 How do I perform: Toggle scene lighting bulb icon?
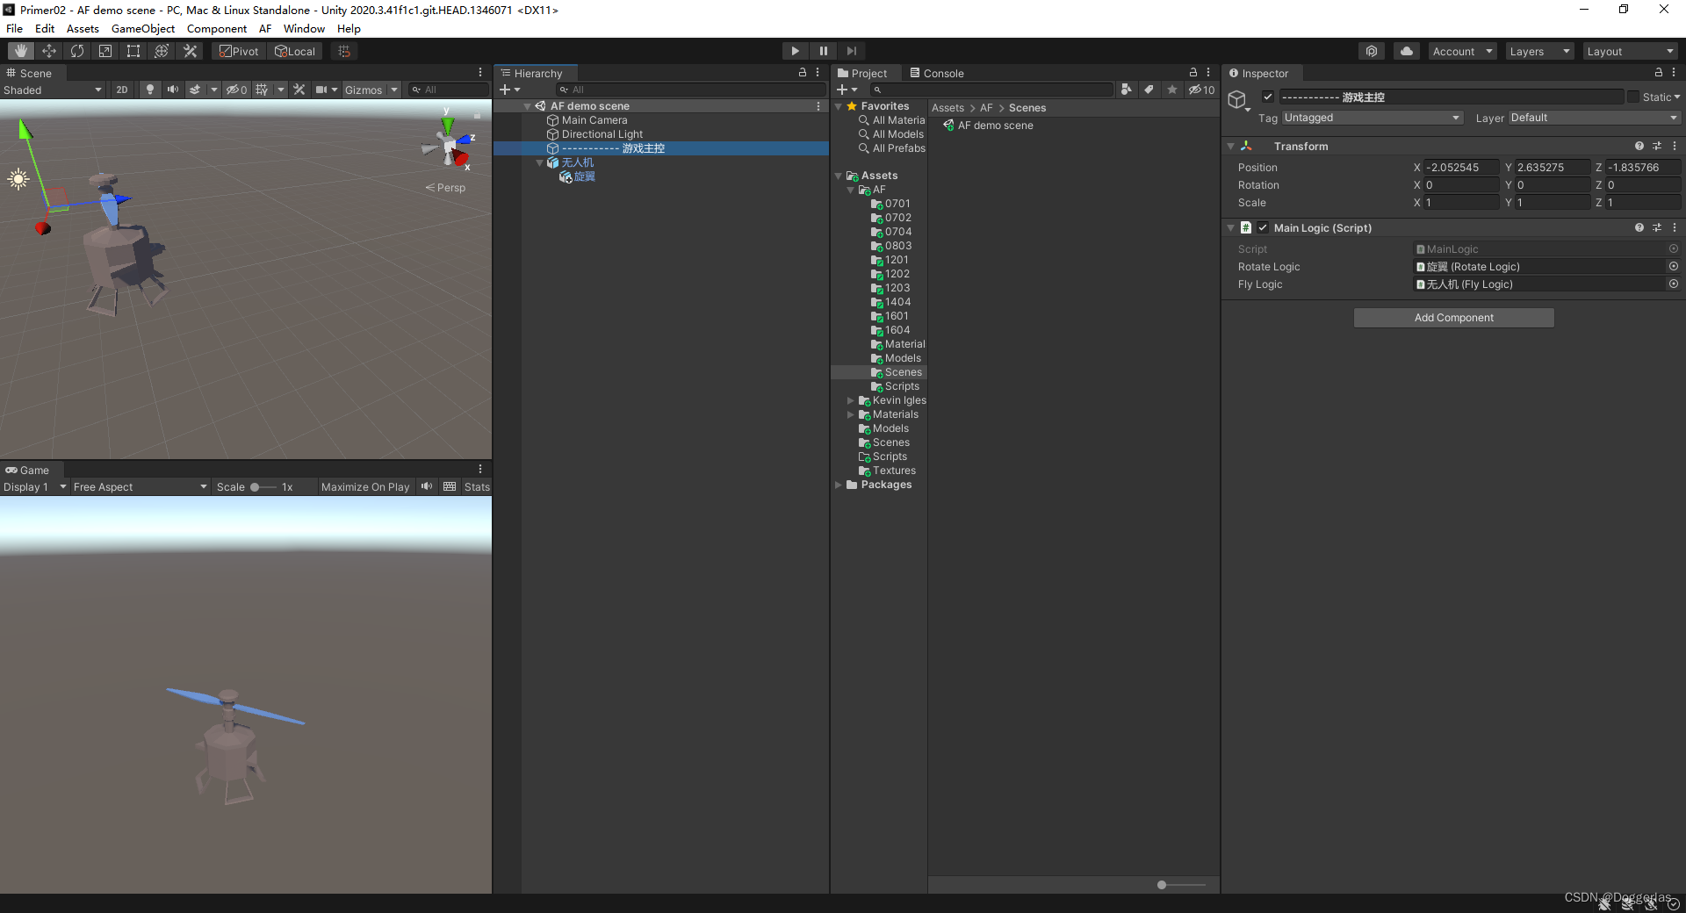(x=150, y=90)
